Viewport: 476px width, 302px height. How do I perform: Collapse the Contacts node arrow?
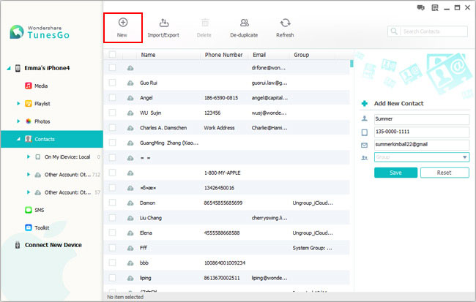[x=18, y=139]
